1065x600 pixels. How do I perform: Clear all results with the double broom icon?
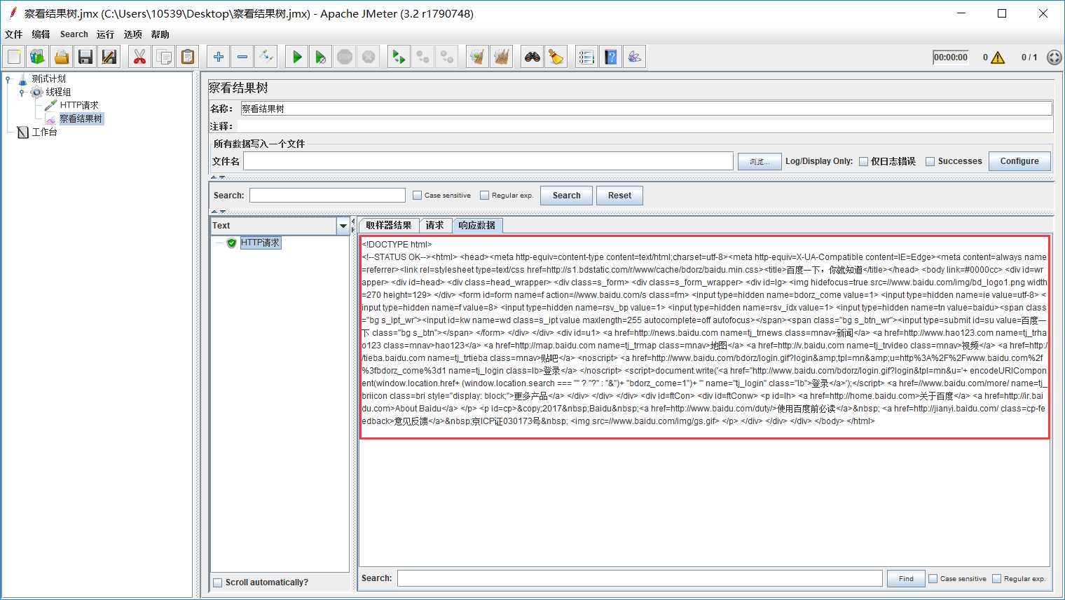coord(502,57)
